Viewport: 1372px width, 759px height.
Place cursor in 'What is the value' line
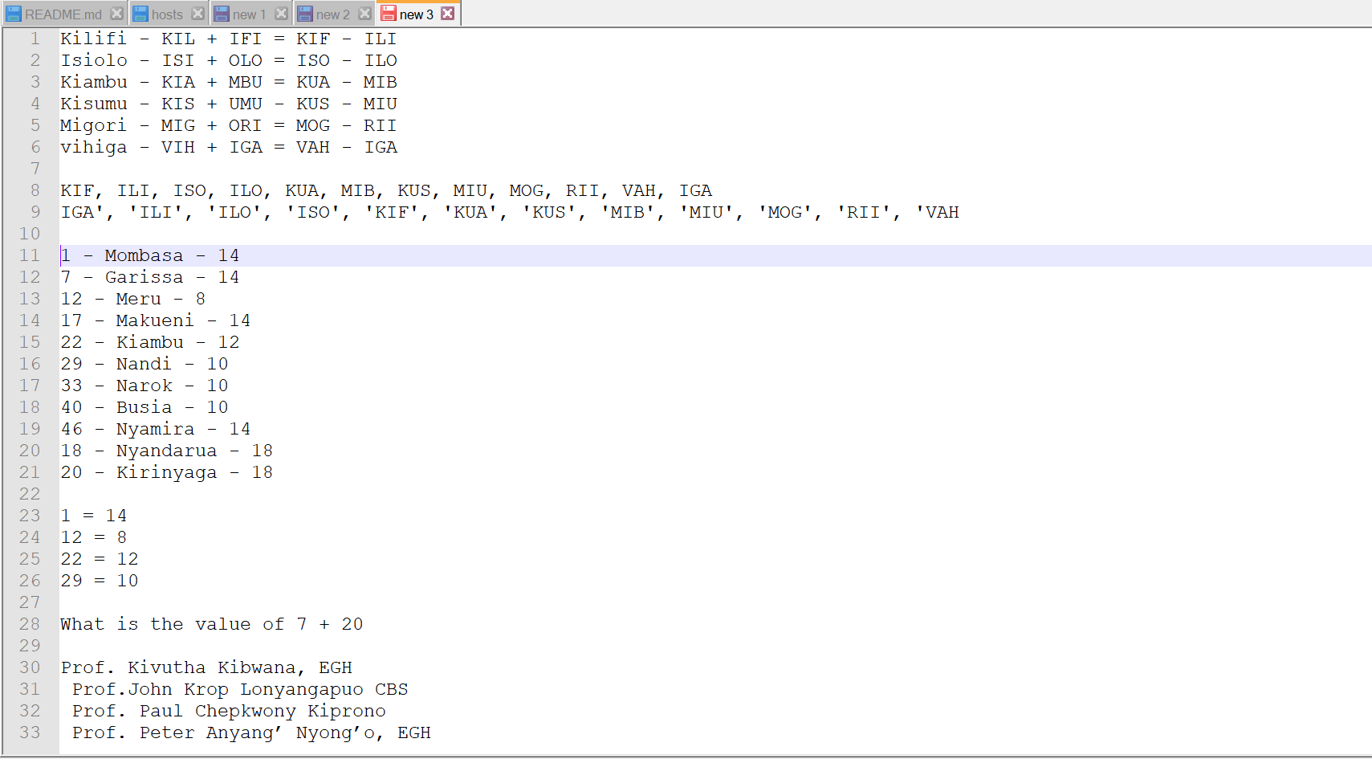point(211,624)
